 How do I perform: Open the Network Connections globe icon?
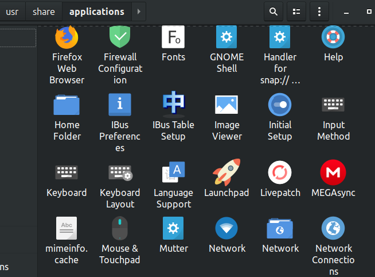coord(333,228)
